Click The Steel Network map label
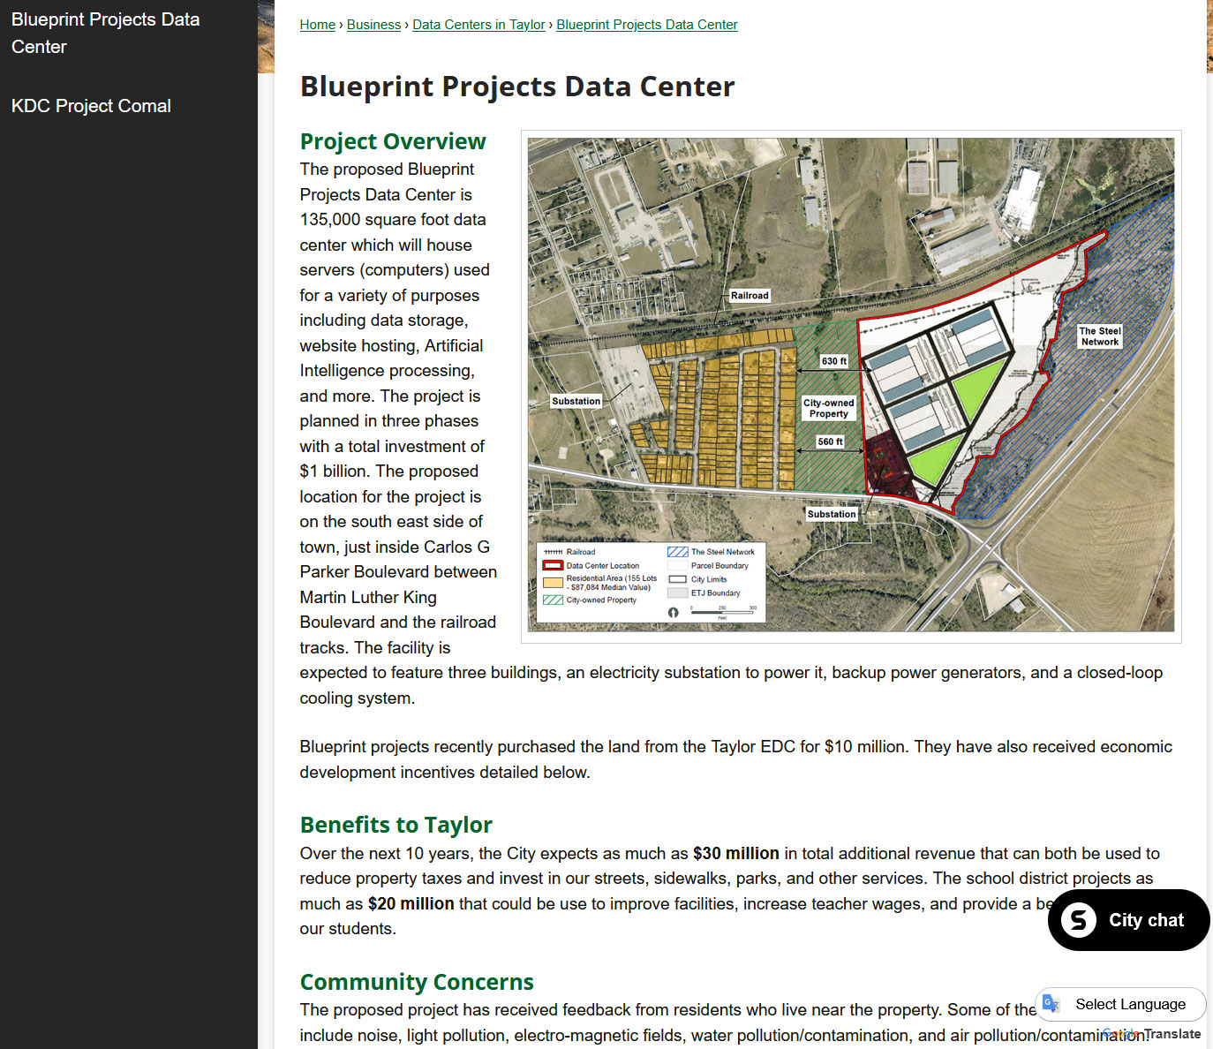 click(1100, 336)
